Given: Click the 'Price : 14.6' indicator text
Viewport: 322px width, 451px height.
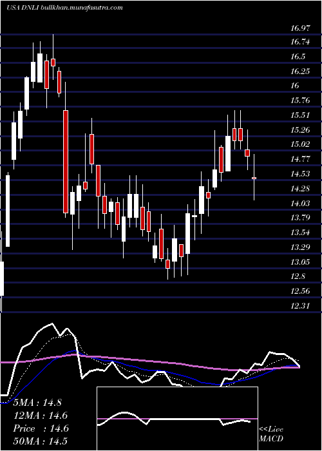Looking at the screenshot, I should [41, 428].
